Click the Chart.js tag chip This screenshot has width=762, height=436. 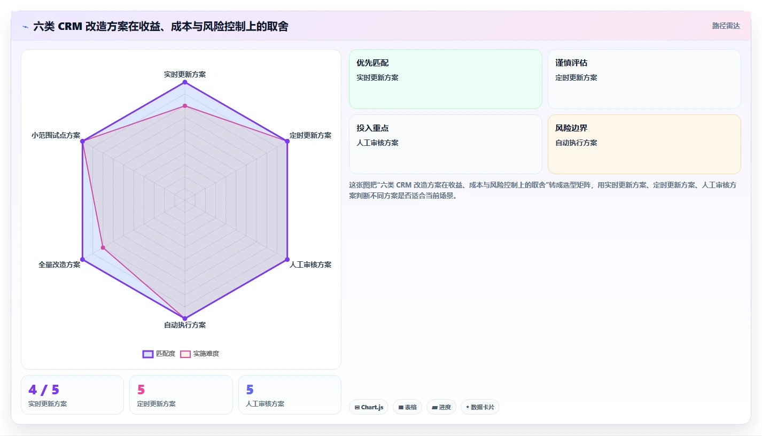pyautogui.click(x=369, y=407)
